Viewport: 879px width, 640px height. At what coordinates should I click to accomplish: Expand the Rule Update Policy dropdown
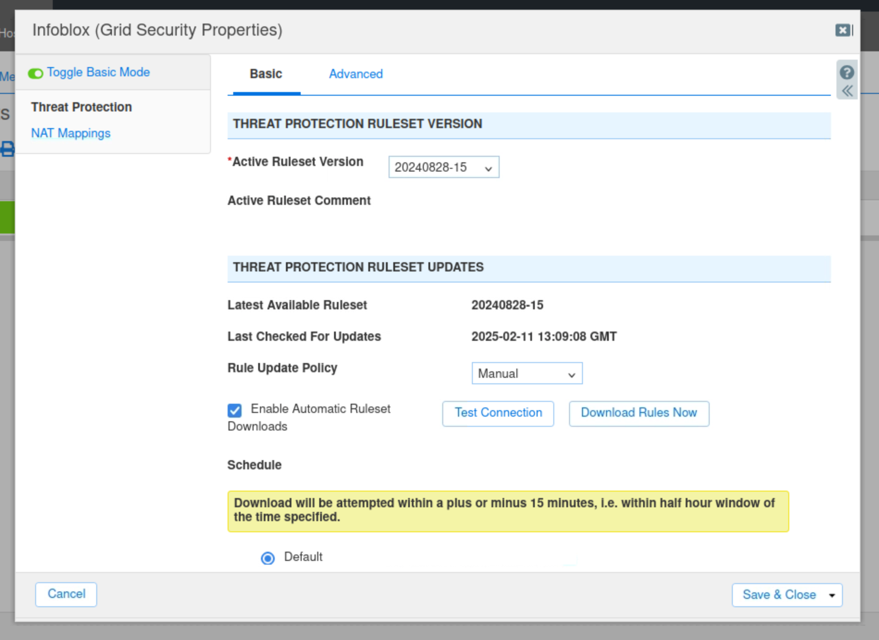(527, 373)
